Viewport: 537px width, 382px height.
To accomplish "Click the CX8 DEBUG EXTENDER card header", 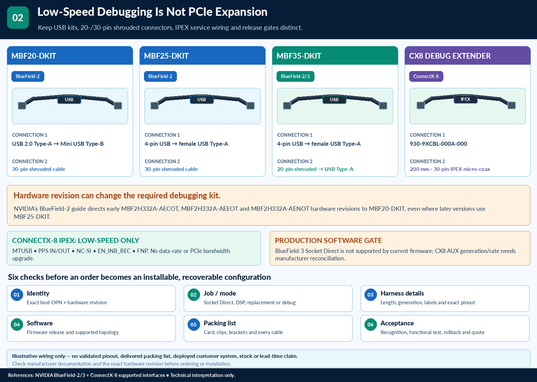I will [x=468, y=56].
